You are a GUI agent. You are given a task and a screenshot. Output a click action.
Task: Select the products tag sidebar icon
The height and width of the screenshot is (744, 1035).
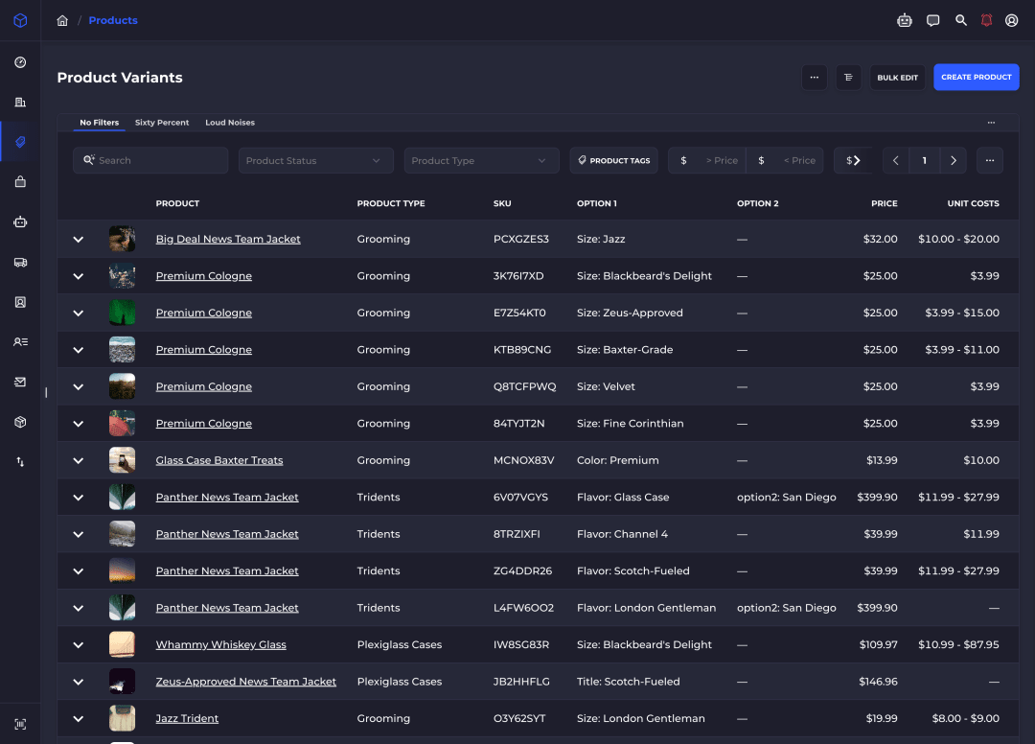coord(20,142)
